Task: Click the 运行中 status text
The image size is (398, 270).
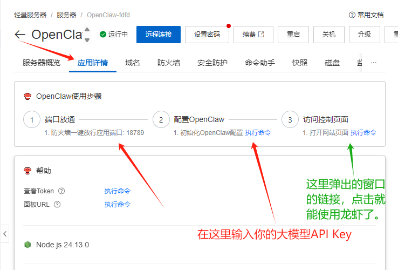Action: tap(118, 35)
